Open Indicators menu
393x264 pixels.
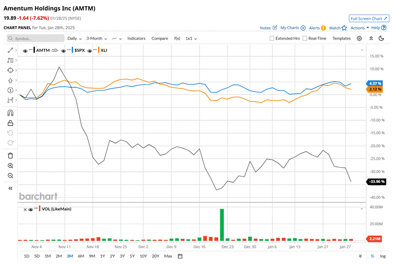tap(136, 38)
